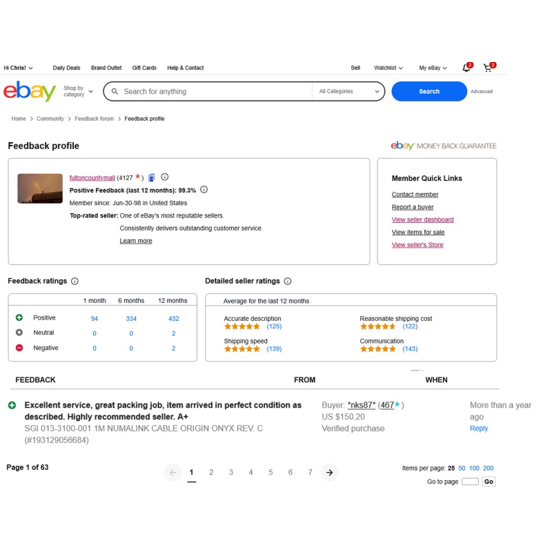Open Daily Deals in top navigation
The image size is (552, 552).
click(66, 68)
